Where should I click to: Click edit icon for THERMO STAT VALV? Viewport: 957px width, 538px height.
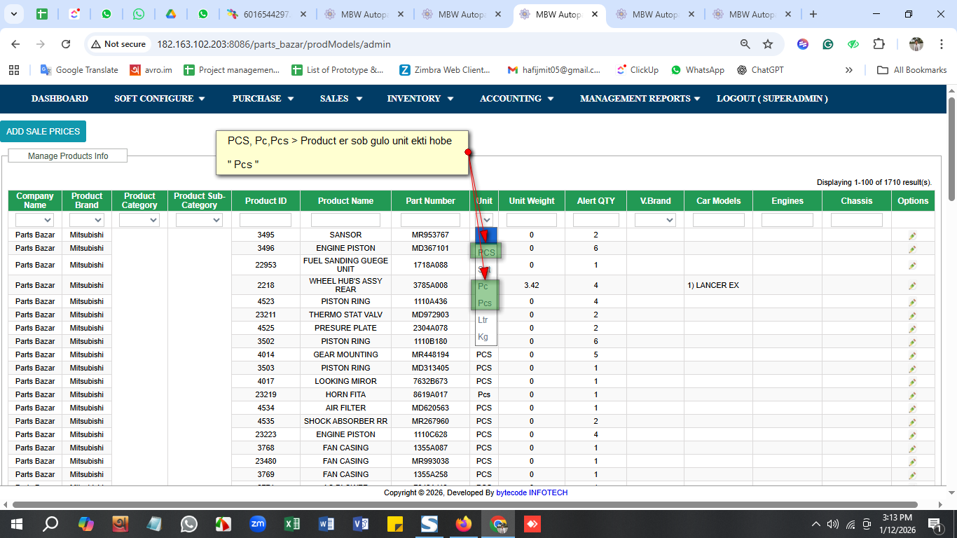(912, 315)
